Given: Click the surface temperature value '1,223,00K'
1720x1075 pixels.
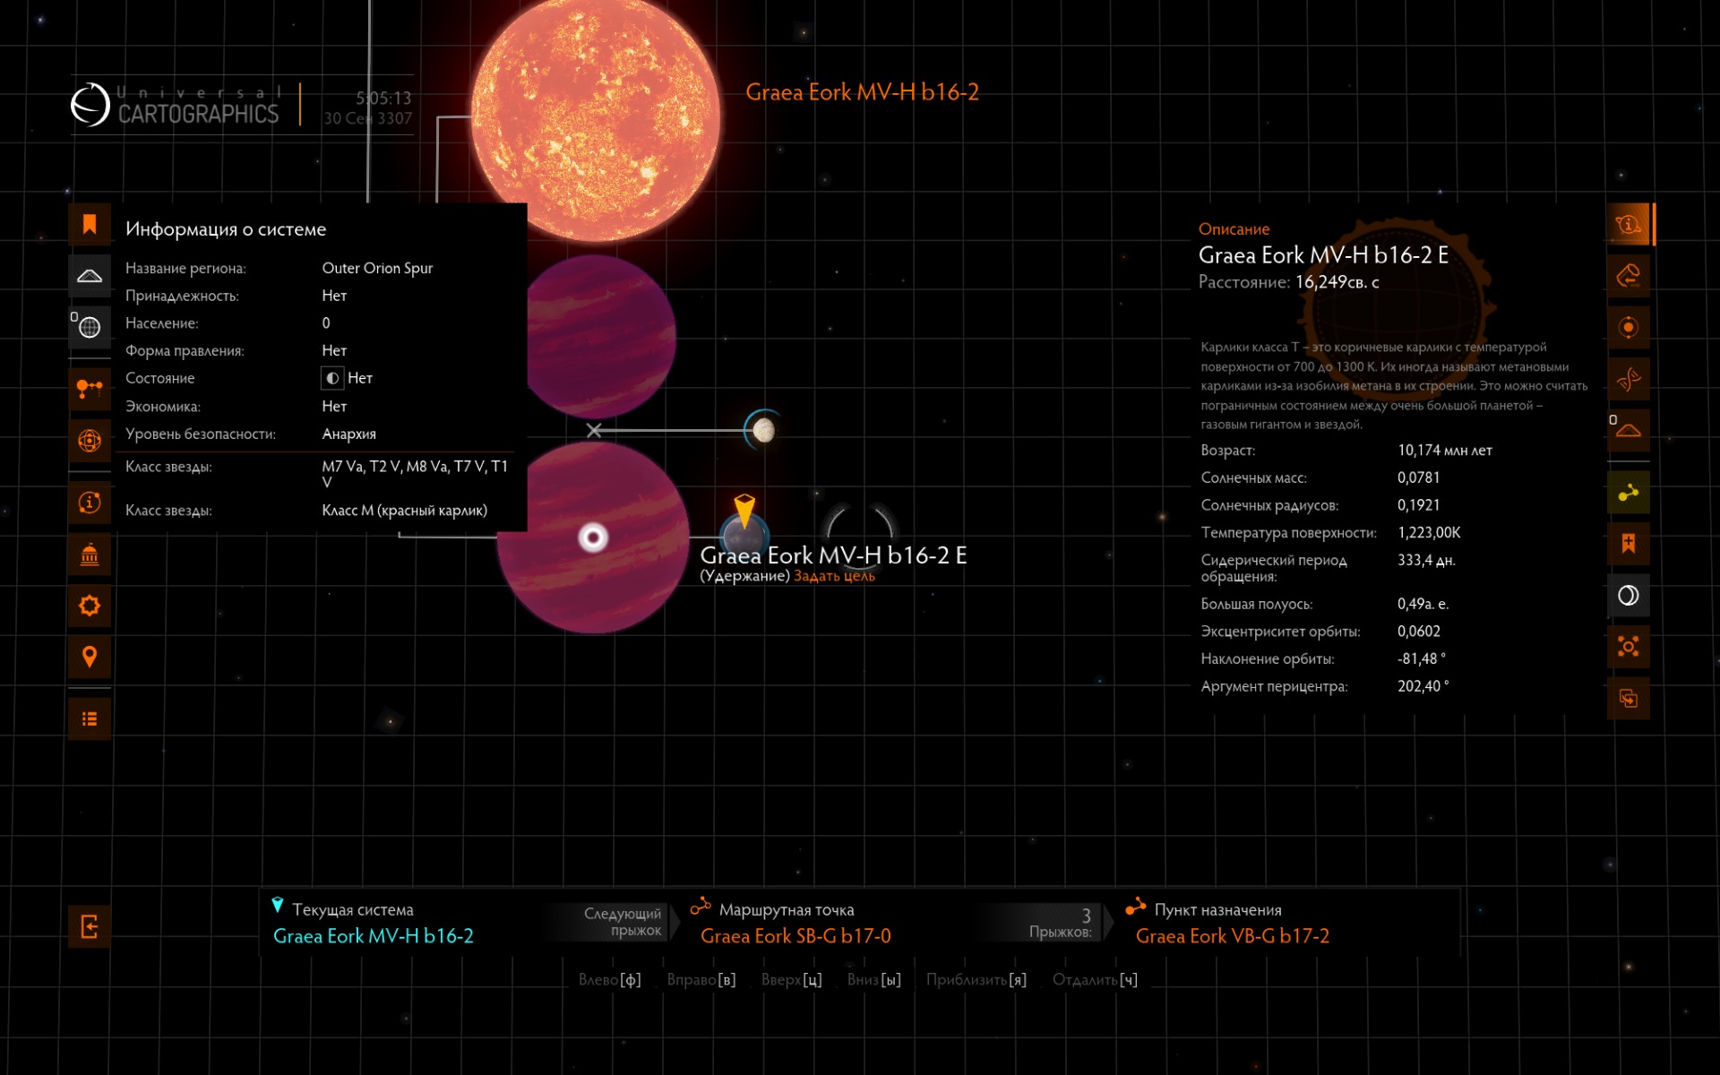Looking at the screenshot, I should coord(1429,533).
